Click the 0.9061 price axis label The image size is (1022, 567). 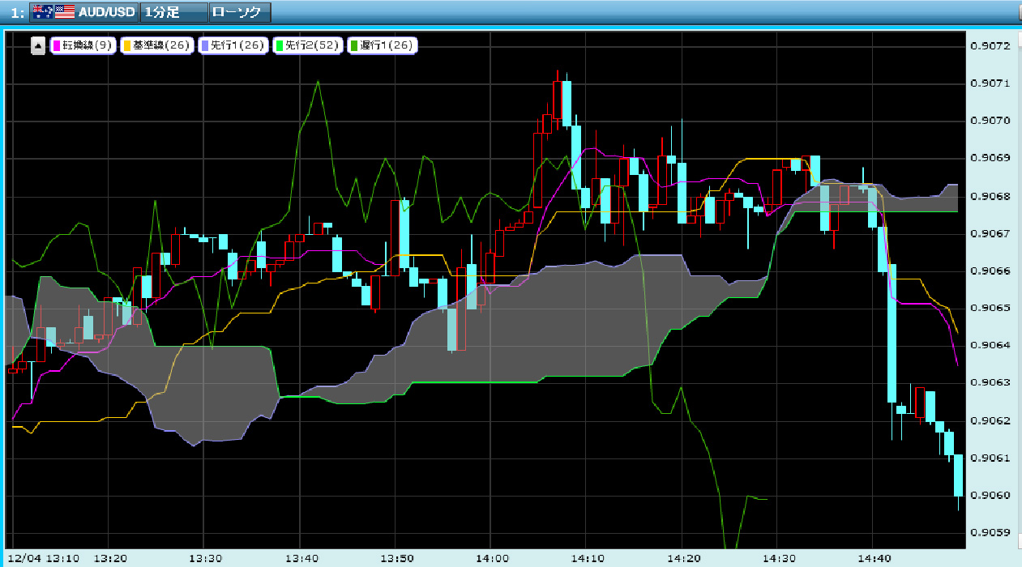pos(990,458)
